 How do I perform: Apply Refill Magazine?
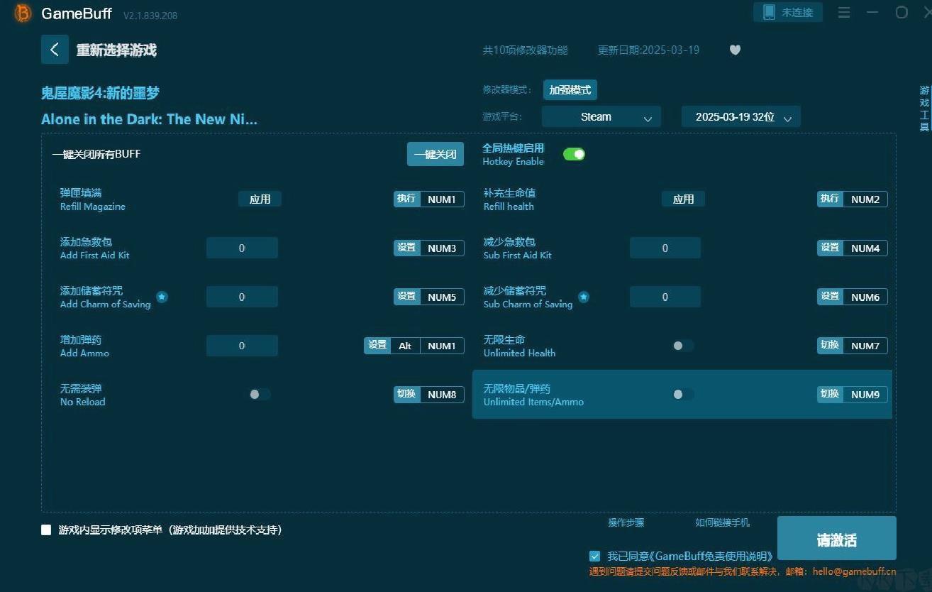point(260,199)
